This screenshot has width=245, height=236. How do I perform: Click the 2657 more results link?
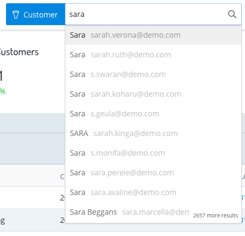tap(216, 215)
